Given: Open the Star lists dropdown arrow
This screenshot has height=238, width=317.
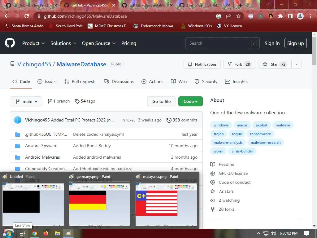Looking at the screenshot, I should pyautogui.click(x=297, y=64).
